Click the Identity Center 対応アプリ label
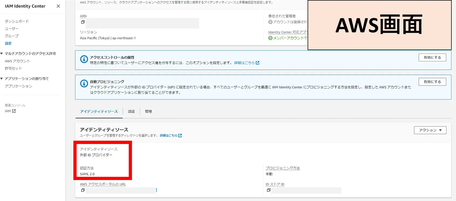456x201 pixels. point(288,32)
